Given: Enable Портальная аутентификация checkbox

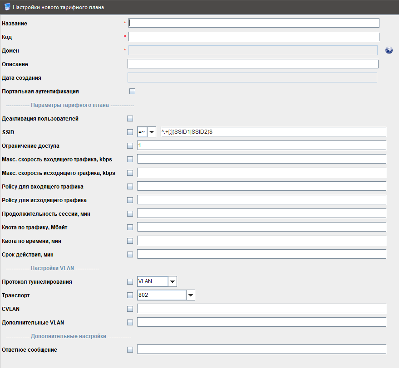Looking at the screenshot, I should click(x=133, y=92).
